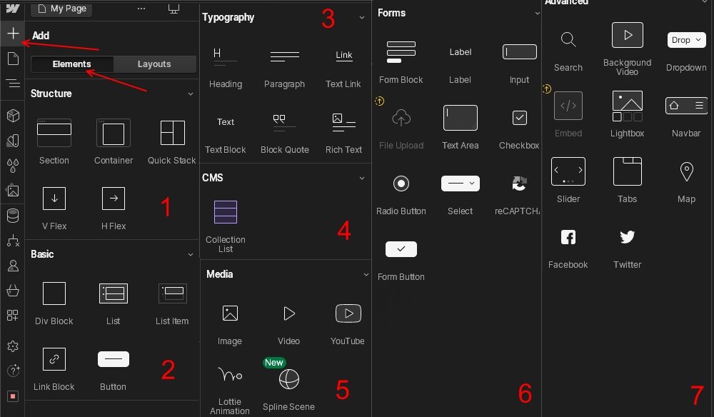Select the Slider element icon
The height and width of the screenshot is (417, 714).
tap(568, 171)
